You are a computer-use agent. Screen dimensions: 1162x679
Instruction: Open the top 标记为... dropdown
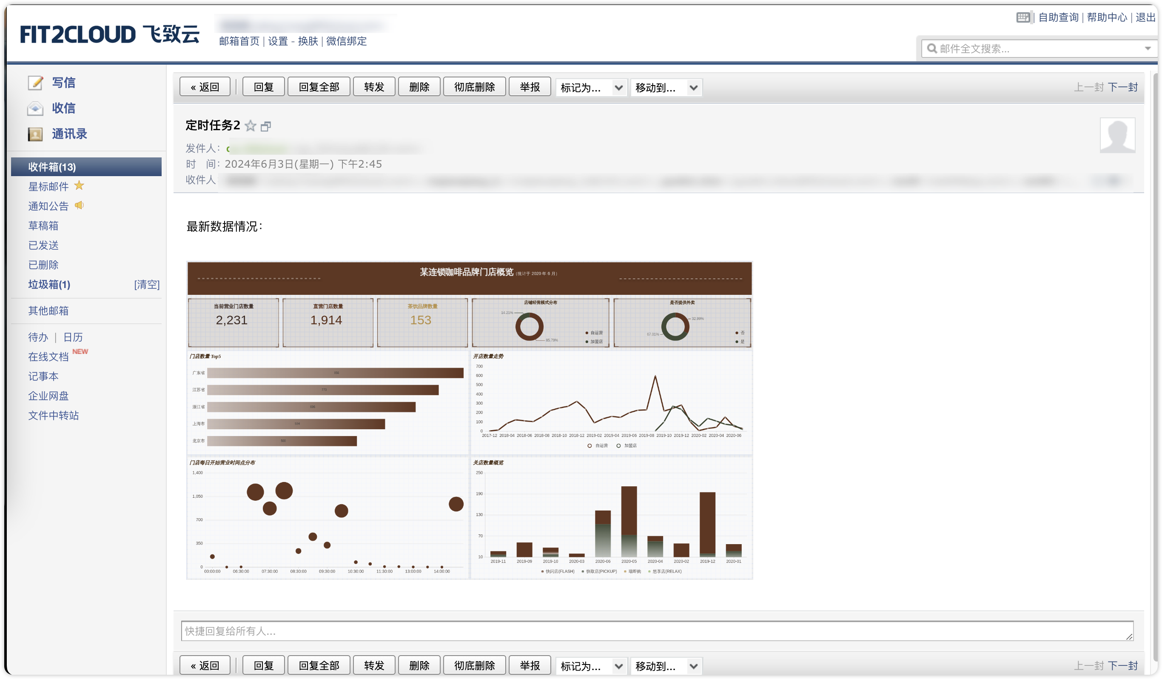[x=592, y=88]
